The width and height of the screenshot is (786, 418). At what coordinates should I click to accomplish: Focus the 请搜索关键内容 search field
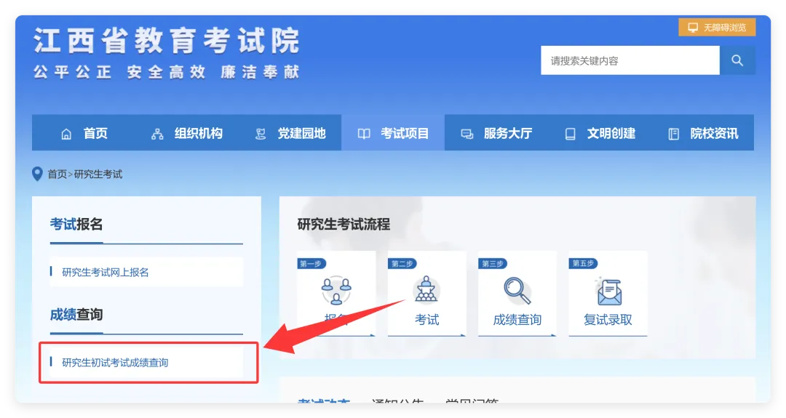(630, 60)
